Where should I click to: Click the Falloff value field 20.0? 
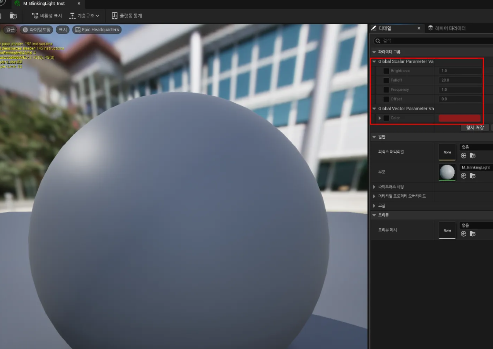[x=460, y=80]
